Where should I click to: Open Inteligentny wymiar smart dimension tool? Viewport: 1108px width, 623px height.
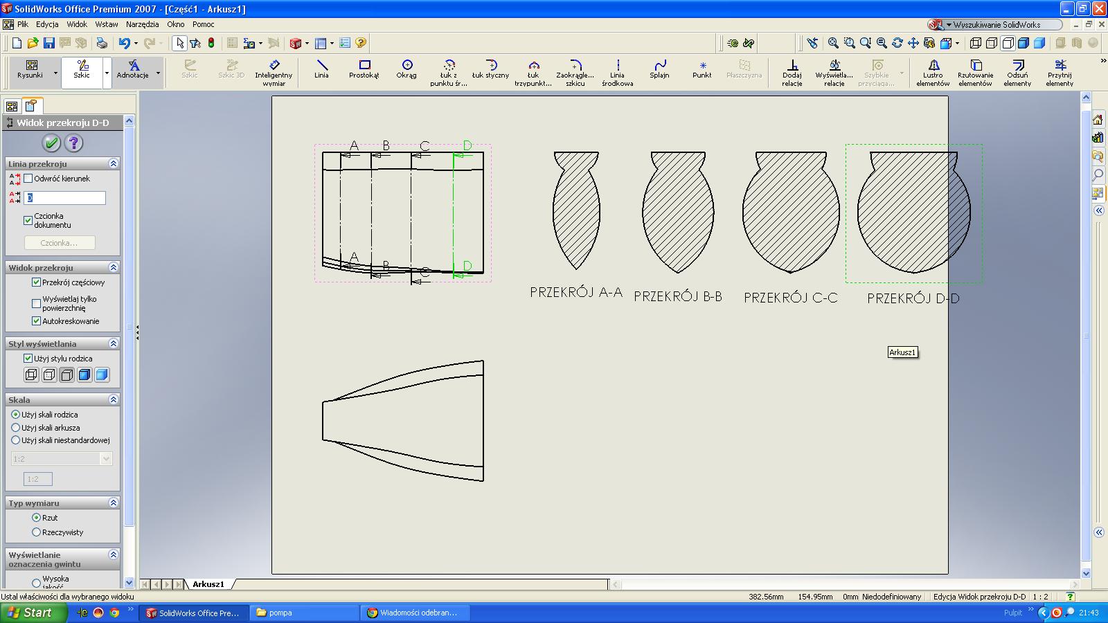[x=274, y=72]
